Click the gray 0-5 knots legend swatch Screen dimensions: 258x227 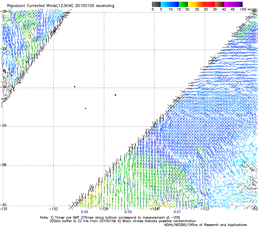pyautogui.click(x=156, y=4)
